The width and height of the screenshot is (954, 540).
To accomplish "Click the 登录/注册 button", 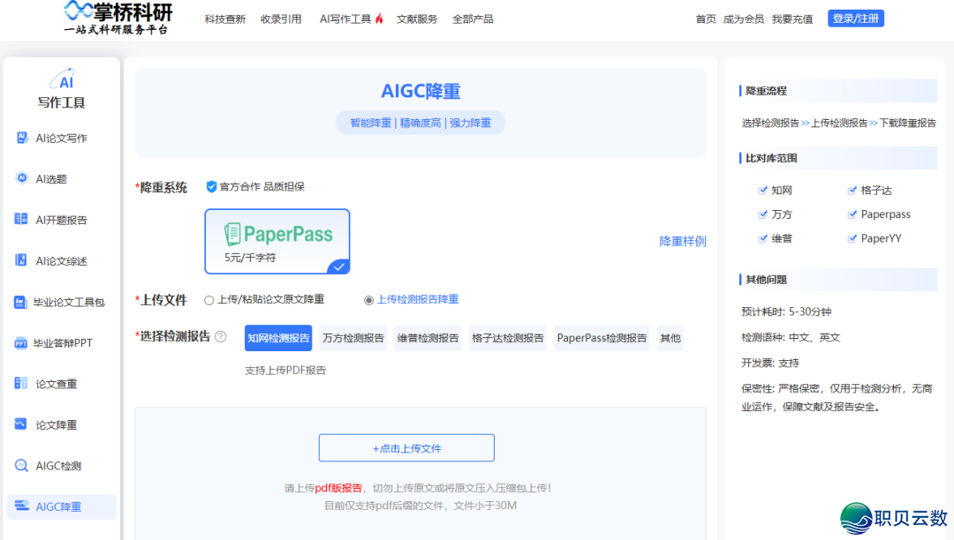I will pos(855,19).
